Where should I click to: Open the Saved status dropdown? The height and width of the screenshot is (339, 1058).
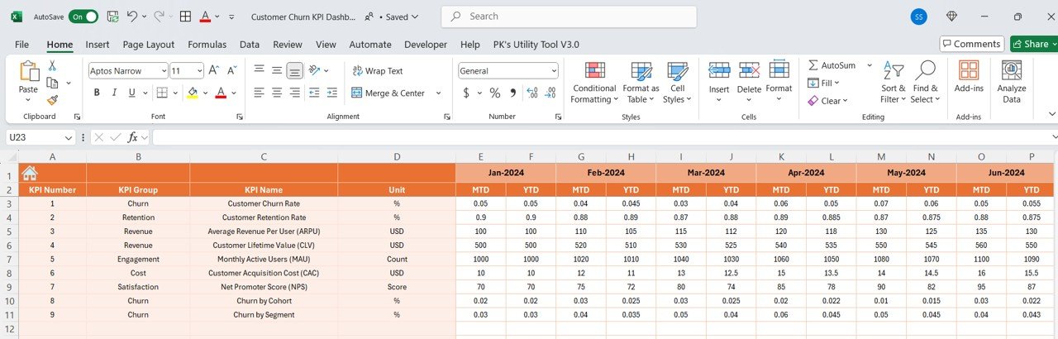point(400,17)
